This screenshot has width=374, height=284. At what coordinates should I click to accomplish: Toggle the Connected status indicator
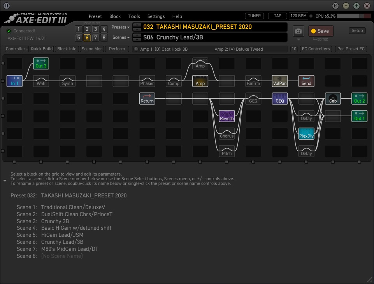click(x=9, y=31)
